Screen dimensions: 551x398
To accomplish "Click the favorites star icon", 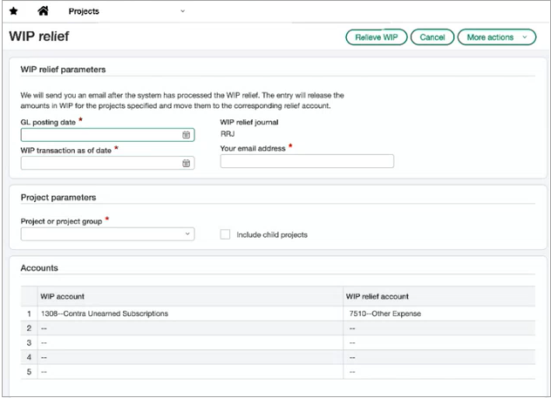I will (x=13, y=11).
